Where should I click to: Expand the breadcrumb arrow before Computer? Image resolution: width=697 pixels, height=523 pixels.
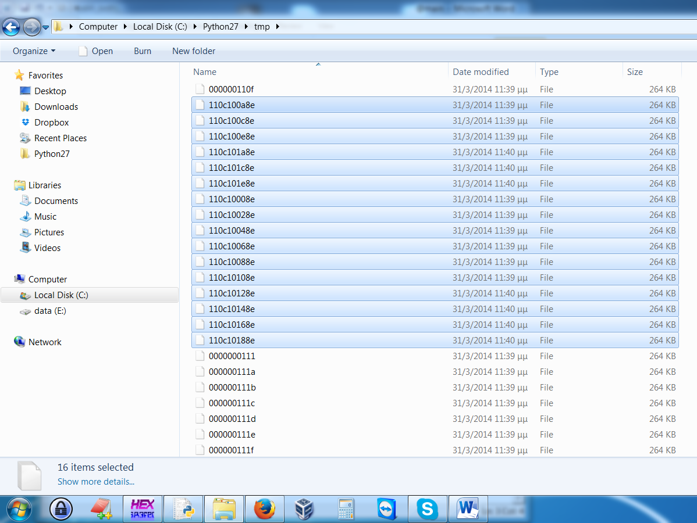tap(71, 27)
